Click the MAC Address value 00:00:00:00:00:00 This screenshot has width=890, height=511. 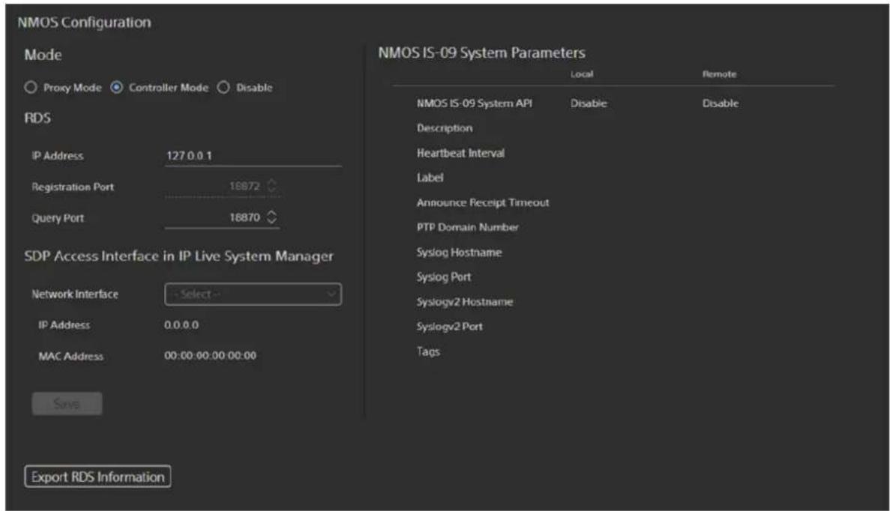coord(210,356)
